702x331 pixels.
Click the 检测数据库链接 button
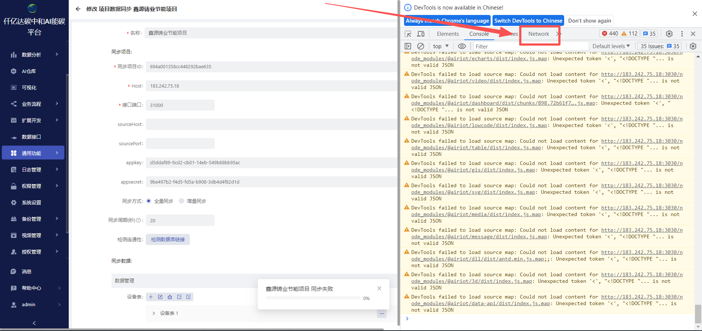click(x=168, y=239)
